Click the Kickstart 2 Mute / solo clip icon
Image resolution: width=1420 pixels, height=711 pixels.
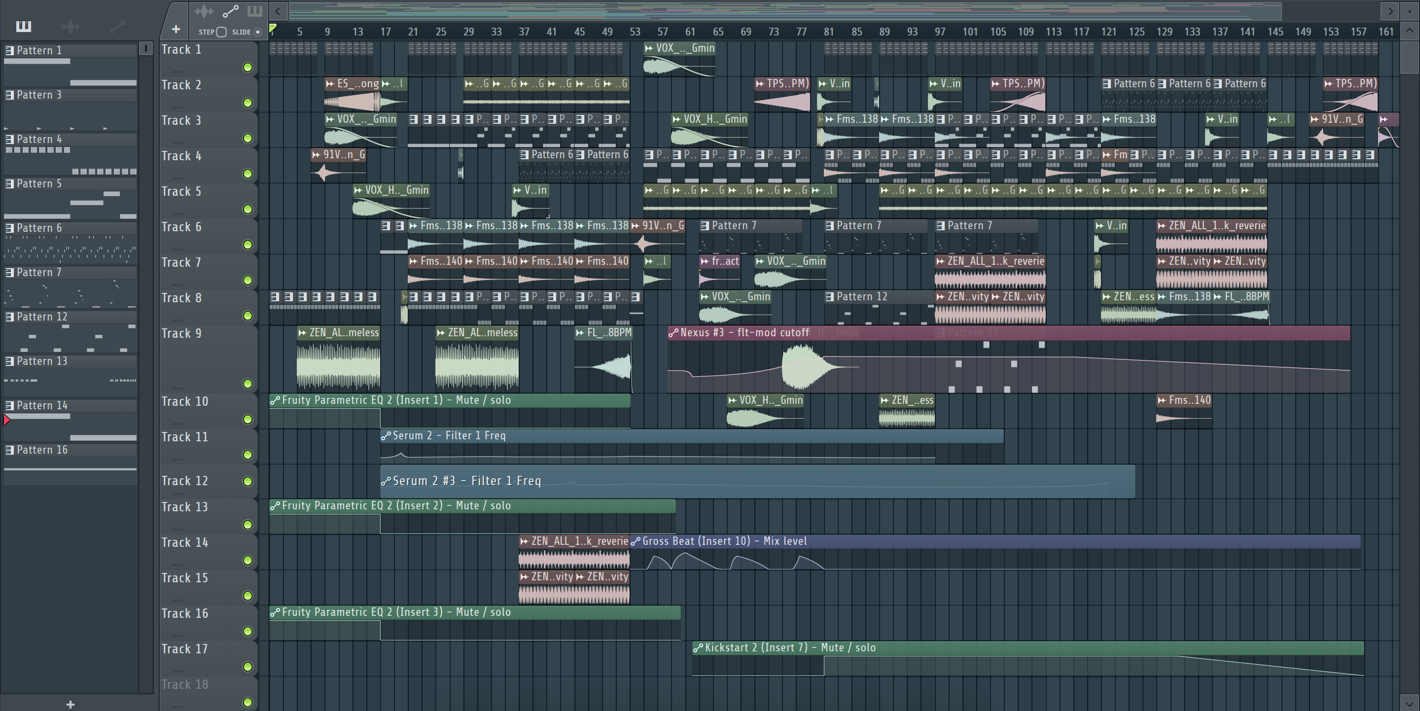tap(698, 648)
